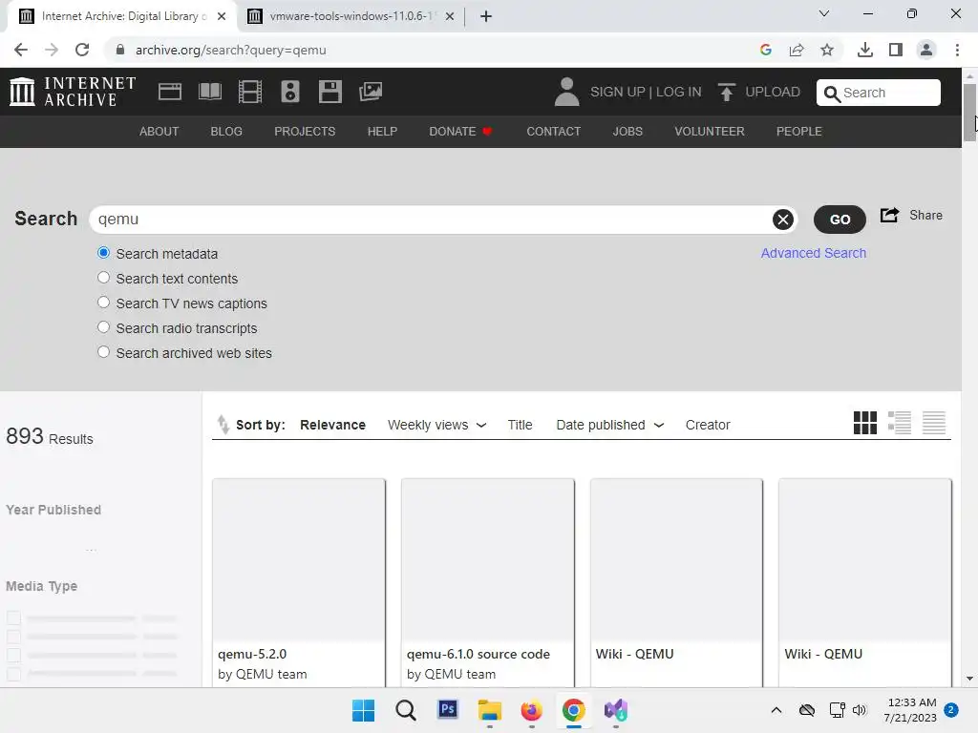Open Windows Start menu
978x733 pixels.
363,710
